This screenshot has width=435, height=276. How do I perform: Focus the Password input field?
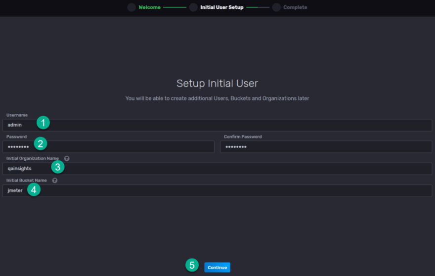(108, 146)
